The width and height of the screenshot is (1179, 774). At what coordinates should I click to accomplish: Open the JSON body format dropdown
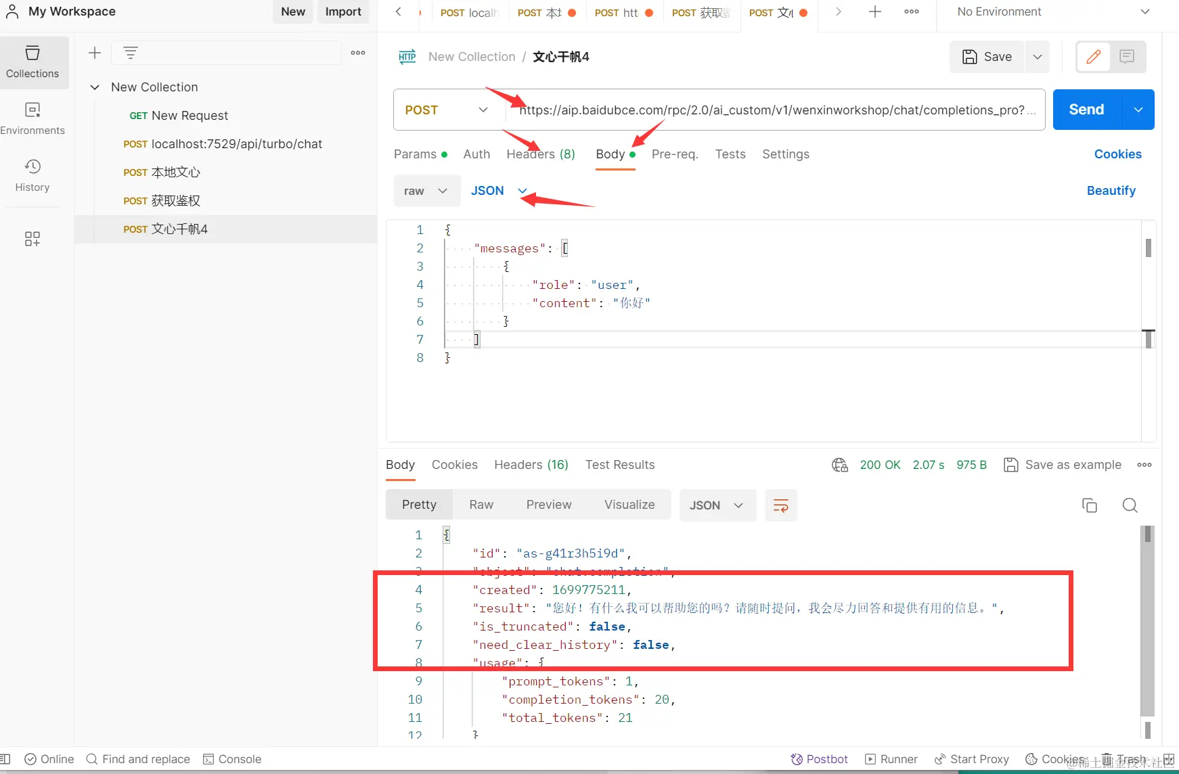(x=499, y=191)
